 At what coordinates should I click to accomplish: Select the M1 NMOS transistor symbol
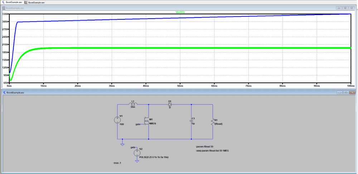pos(147,122)
